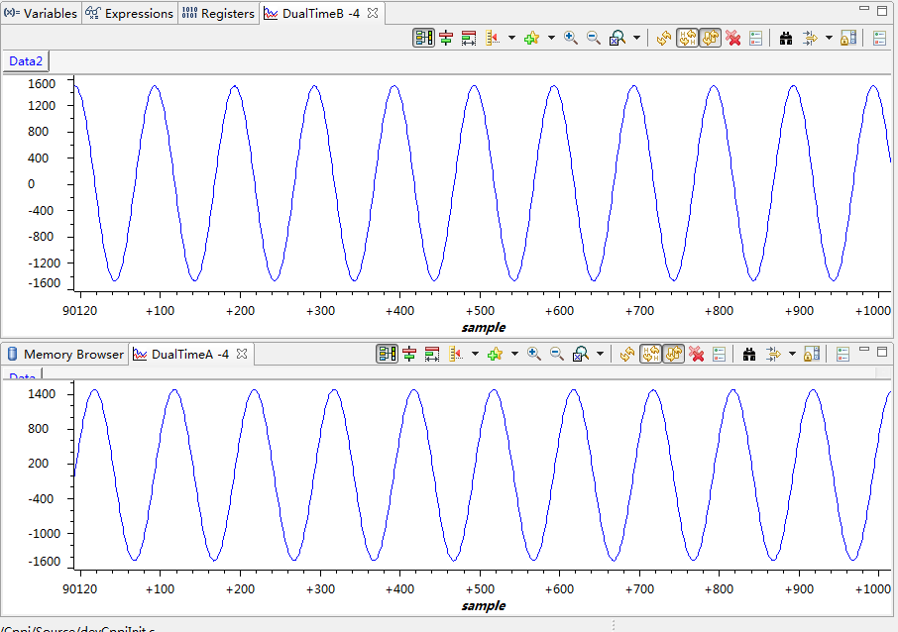Close the DualTimeA -4 tab
The height and width of the screenshot is (632, 898).
(x=242, y=354)
